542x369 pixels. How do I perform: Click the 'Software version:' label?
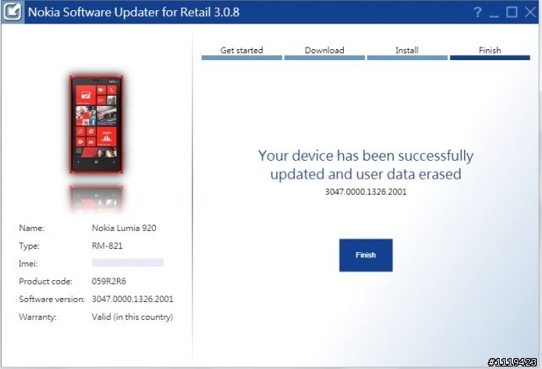tap(52, 299)
